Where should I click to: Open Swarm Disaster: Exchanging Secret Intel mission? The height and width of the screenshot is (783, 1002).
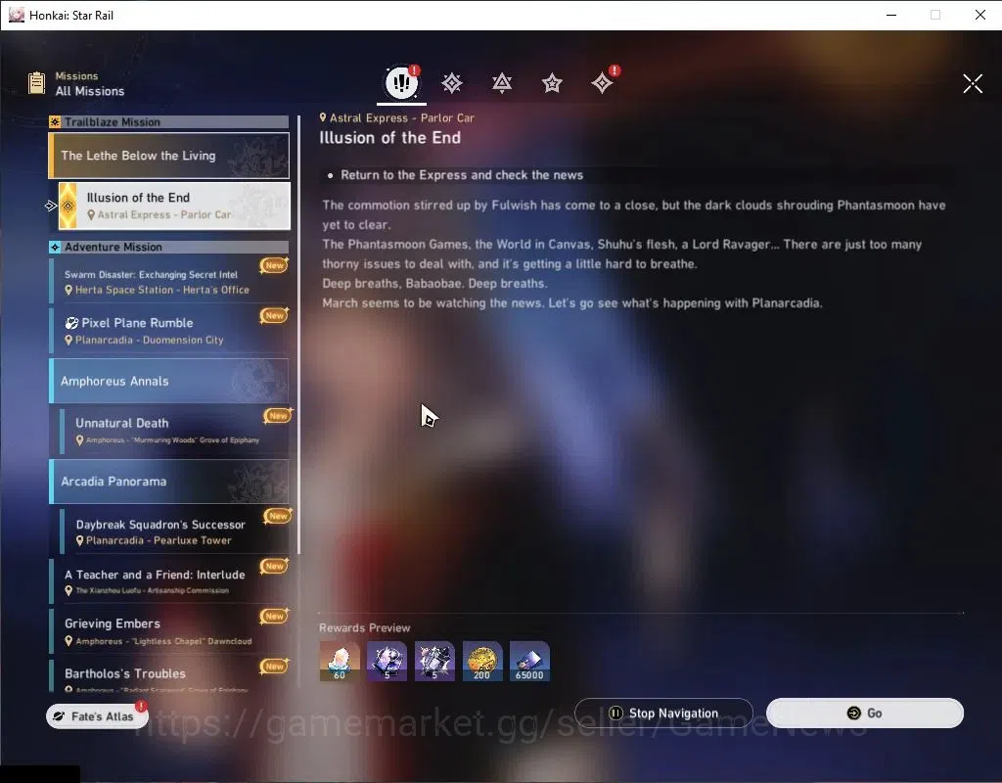(x=168, y=281)
